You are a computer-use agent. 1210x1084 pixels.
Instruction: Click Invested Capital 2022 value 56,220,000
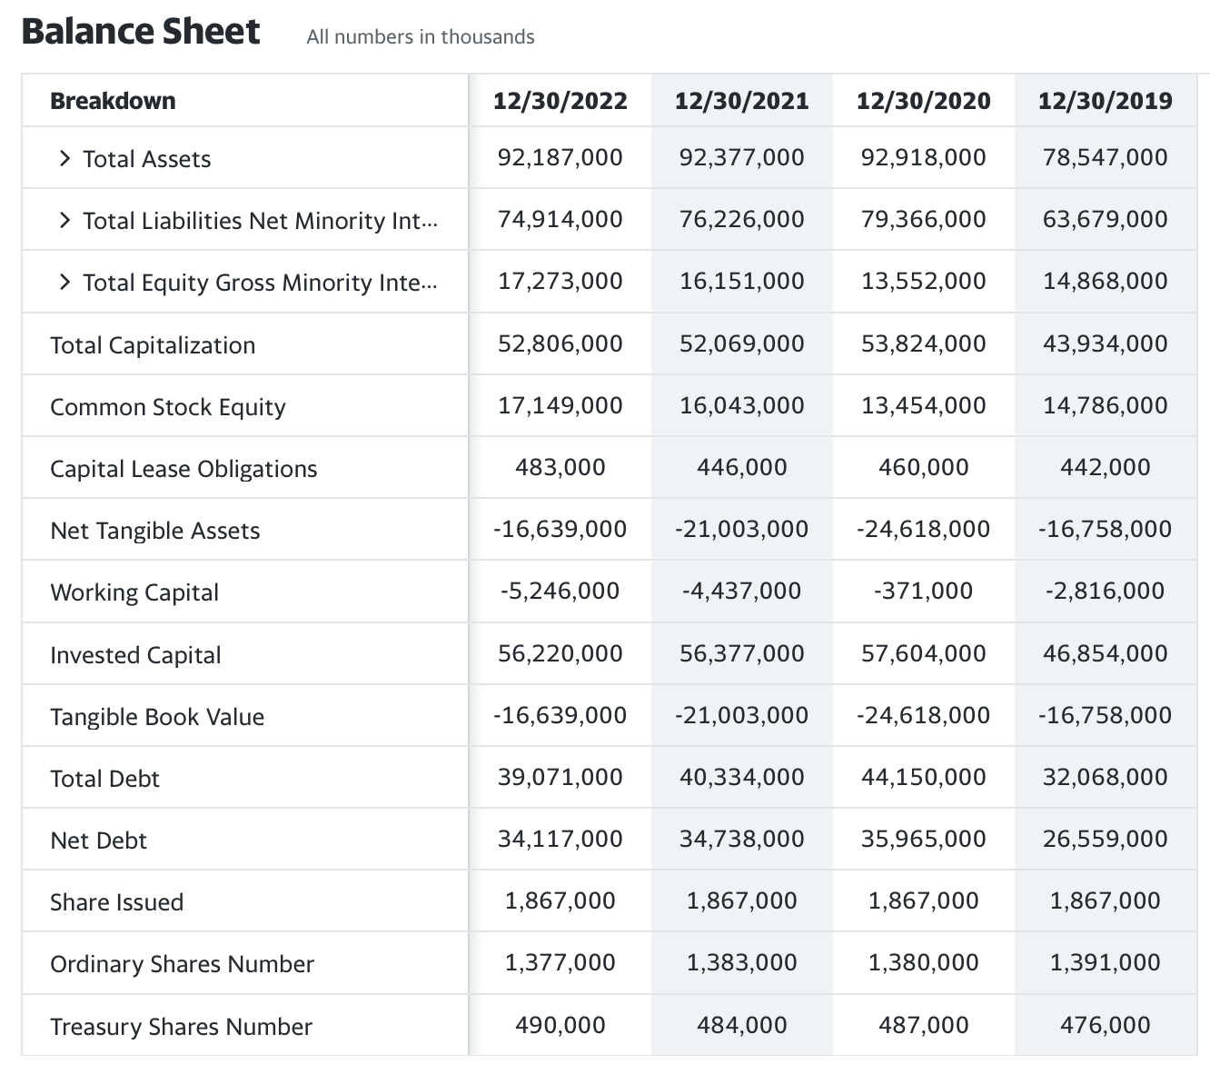(560, 653)
